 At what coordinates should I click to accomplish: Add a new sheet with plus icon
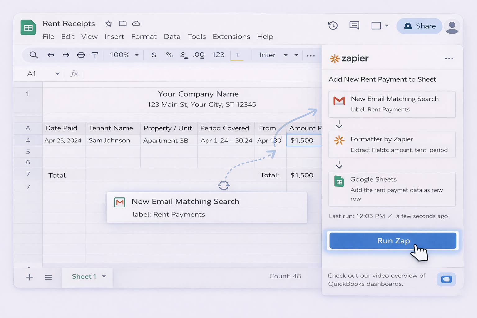30,277
